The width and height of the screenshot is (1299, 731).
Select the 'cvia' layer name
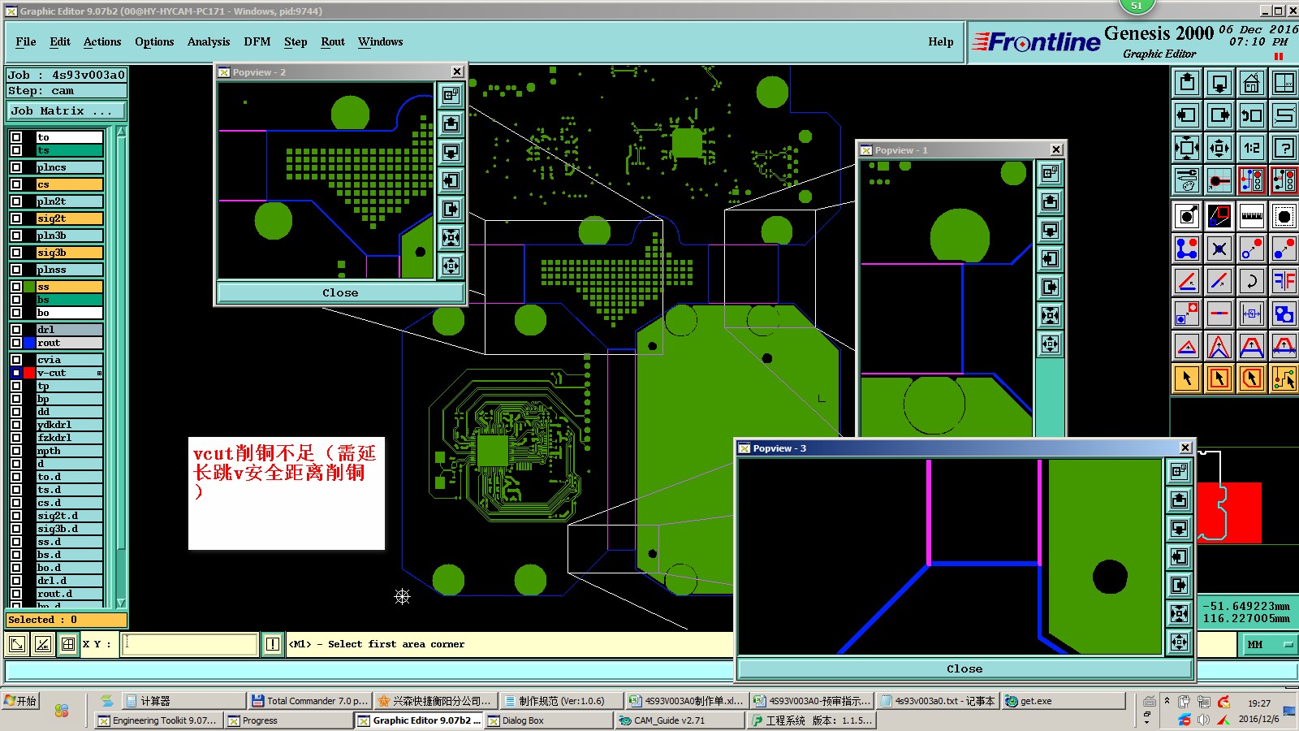(x=70, y=360)
